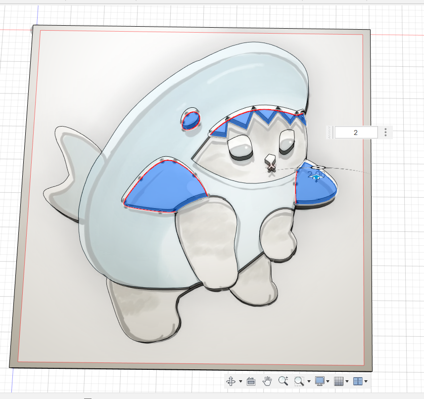Open the Grids and Snaps dropdown arrow
The width and height of the screenshot is (424, 399).
tap(346, 382)
